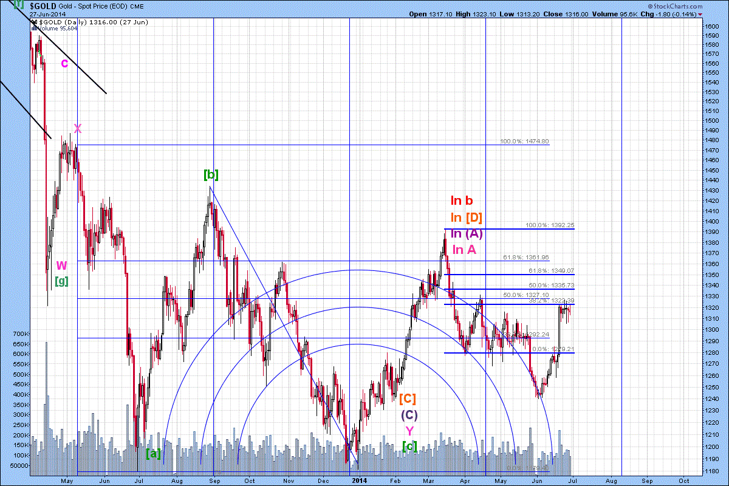Click the 1600 price axis label
This screenshot has width=729, height=486.
tap(711, 26)
